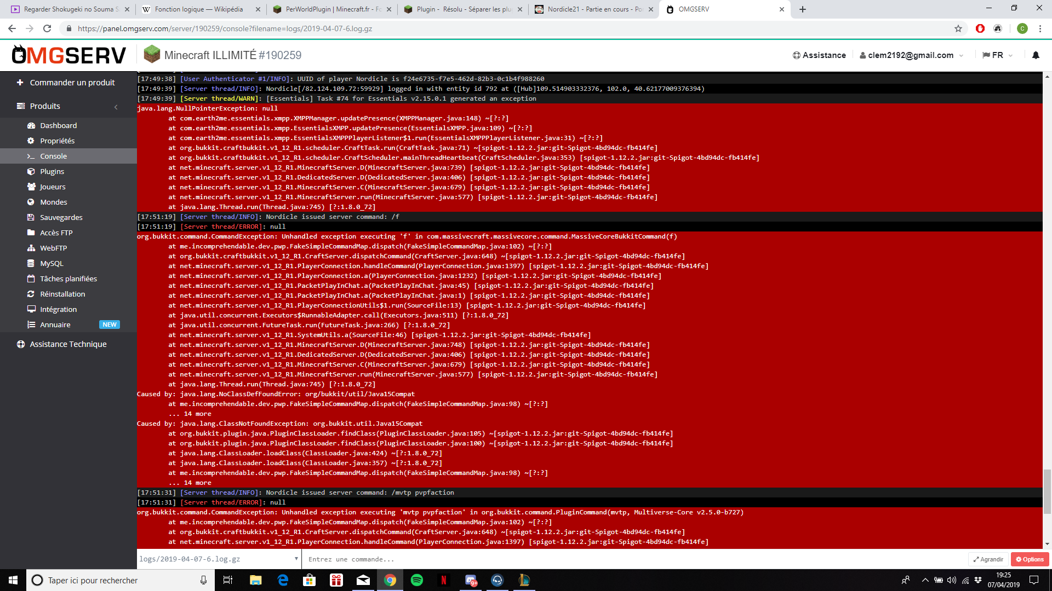Open Netflix from the taskbar

coord(444,580)
